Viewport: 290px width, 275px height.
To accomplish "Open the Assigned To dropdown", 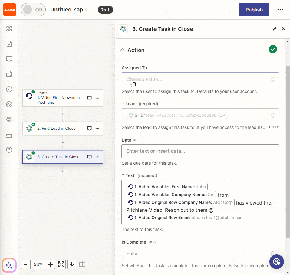I will point(200,79).
